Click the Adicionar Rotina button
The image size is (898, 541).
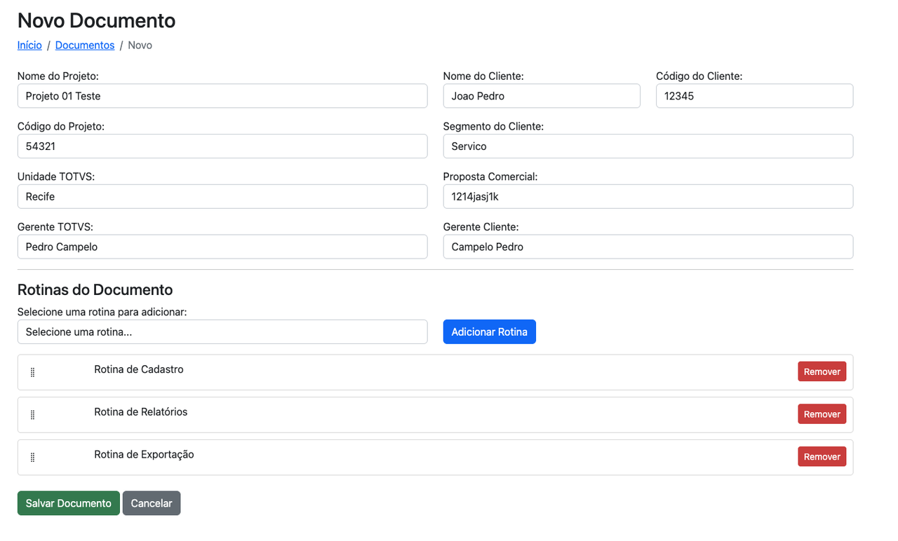[490, 332]
